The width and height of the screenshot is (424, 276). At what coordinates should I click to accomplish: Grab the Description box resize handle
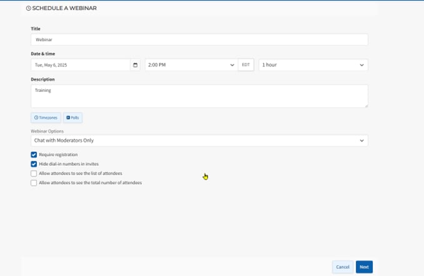click(x=366, y=105)
